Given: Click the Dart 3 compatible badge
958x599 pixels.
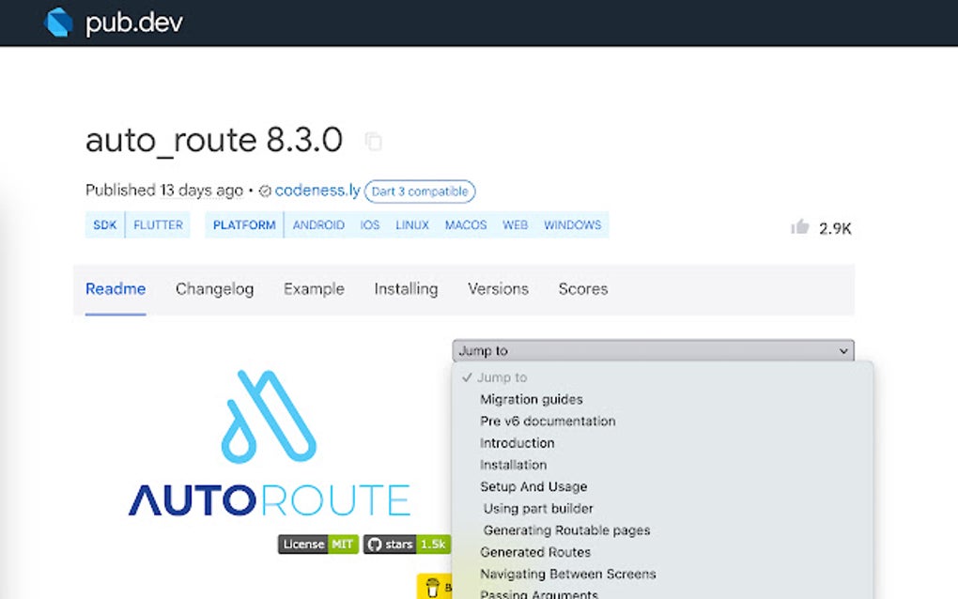Looking at the screenshot, I should click(420, 192).
